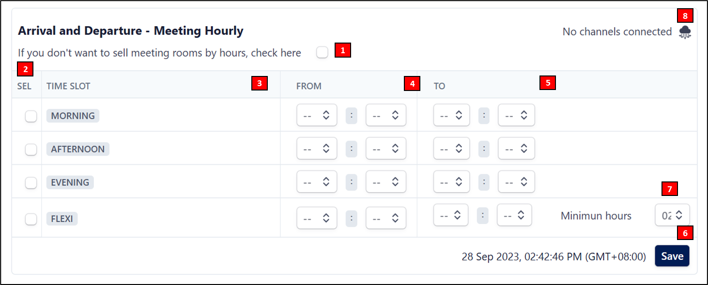Image resolution: width=708 pixels, height=285 pixels.
Task: Open EVENING From minute dropdown
Action: click(x=385, y=182)
